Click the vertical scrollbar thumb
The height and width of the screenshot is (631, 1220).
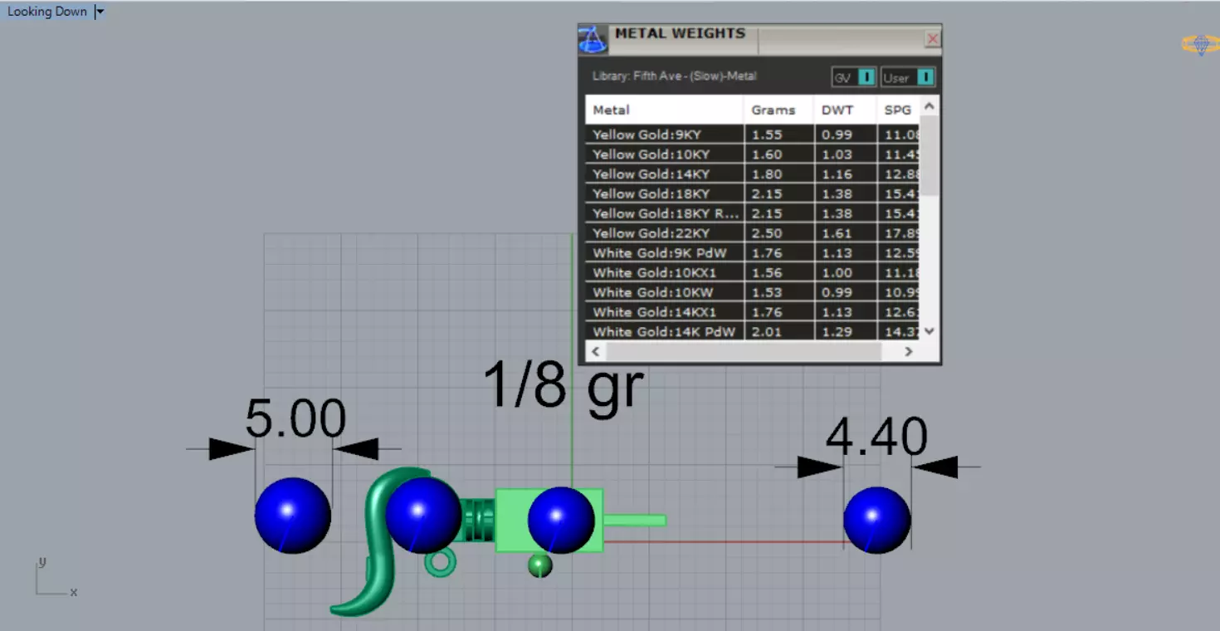pyautogui.click(x=930, y=155)
